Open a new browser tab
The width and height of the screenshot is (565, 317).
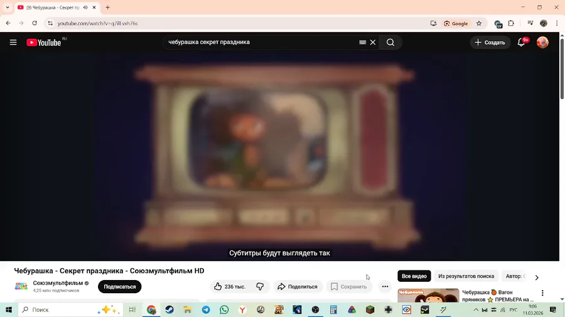point(108,7)
